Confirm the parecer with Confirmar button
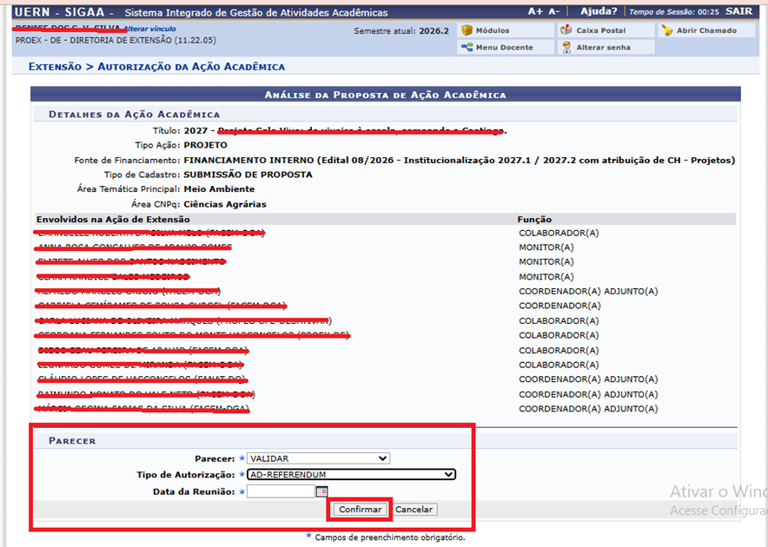 point(360,510)
